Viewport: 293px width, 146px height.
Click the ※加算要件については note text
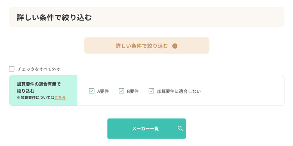pyautogui.click(x=36, y=98)
